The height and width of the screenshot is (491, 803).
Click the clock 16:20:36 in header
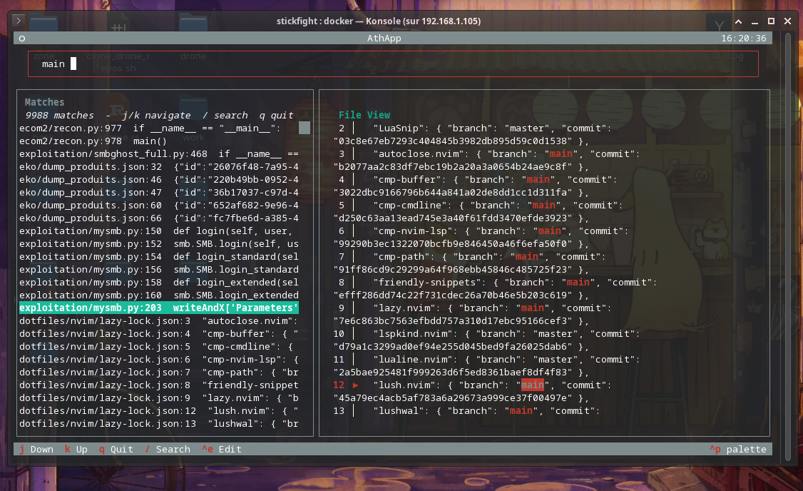744,39
